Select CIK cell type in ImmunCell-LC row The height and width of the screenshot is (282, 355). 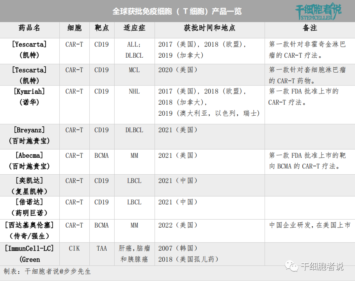coord(74,249)
